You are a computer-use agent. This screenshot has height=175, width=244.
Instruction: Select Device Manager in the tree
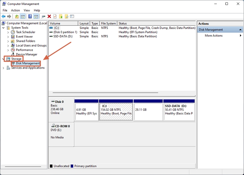(x=26, y=54)
